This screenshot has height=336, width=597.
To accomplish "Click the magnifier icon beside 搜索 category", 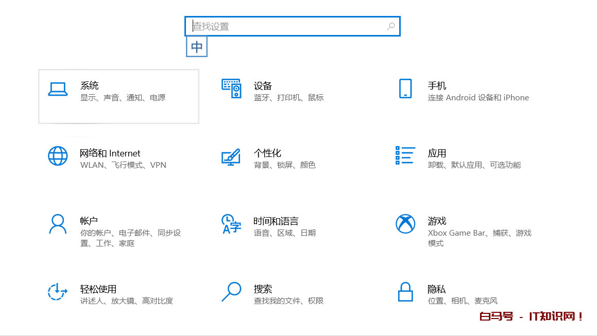I will (x=231, y=292).
